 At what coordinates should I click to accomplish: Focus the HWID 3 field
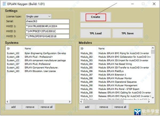point(47,36)
